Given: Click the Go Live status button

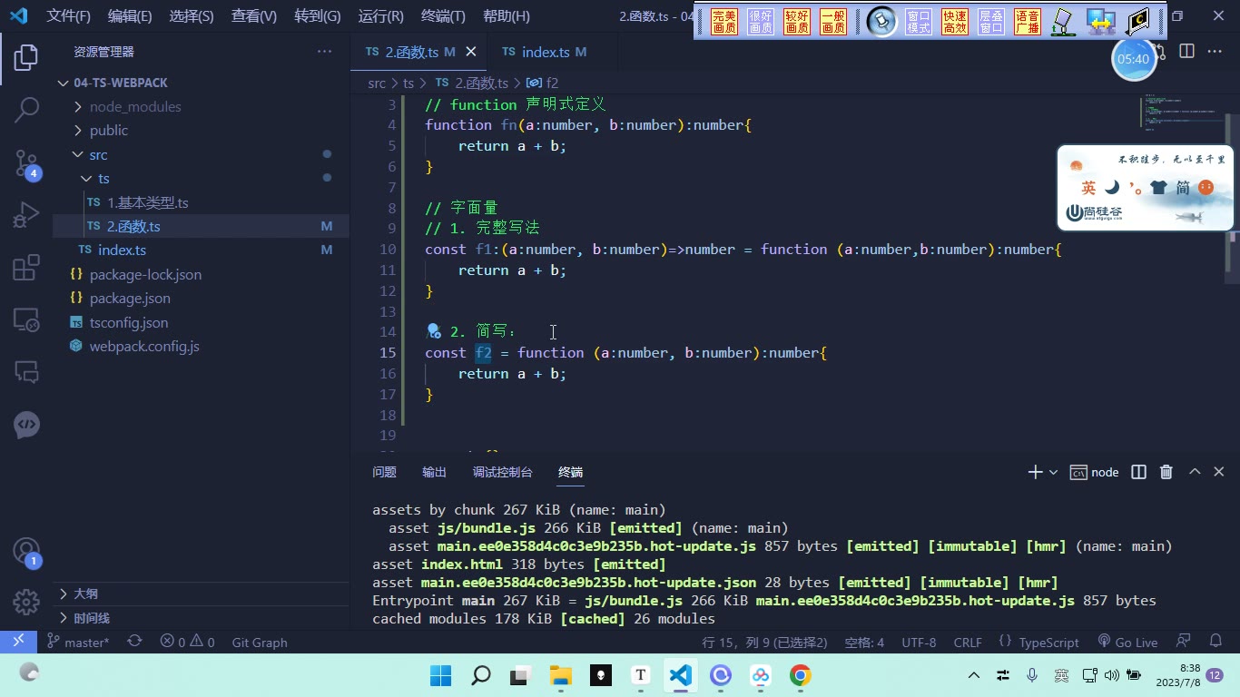Looking at the screenshot, I should (1127, 642).
